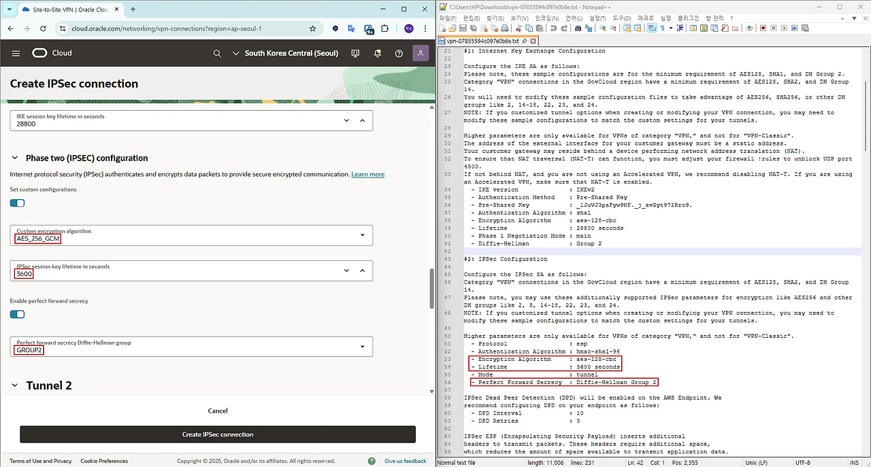Open the notifications bell in Oracle Cloud
The width and height of the screenshot is (871, 467).
click(377, 53)
